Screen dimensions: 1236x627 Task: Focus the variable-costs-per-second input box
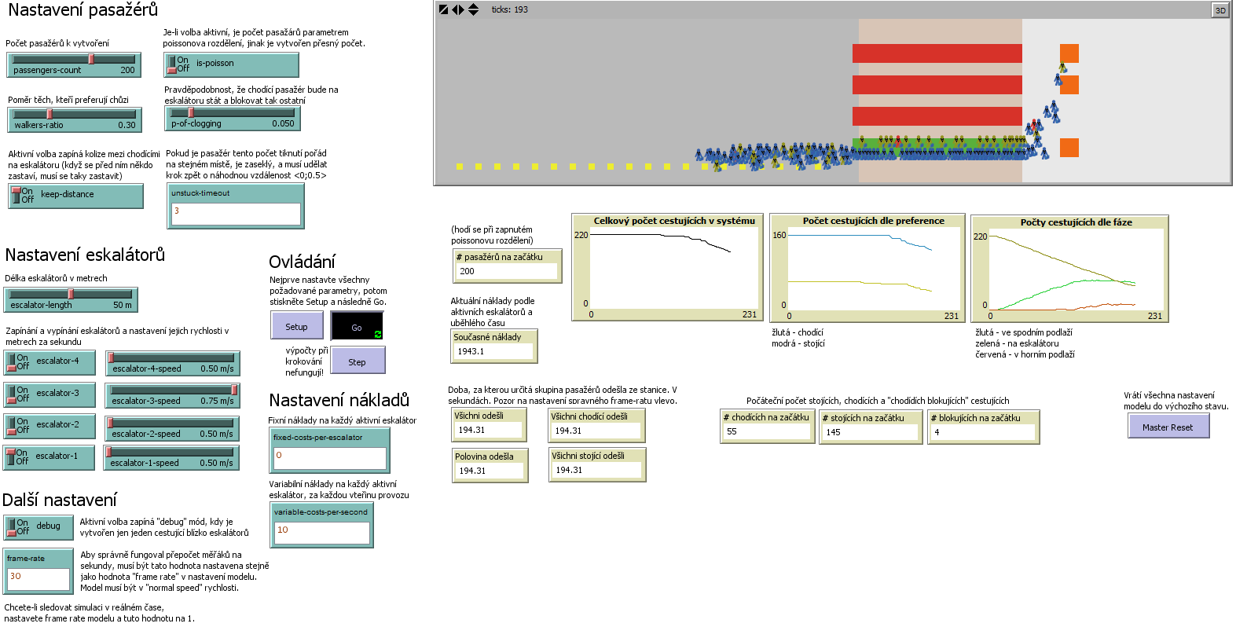tap(321, 532)
